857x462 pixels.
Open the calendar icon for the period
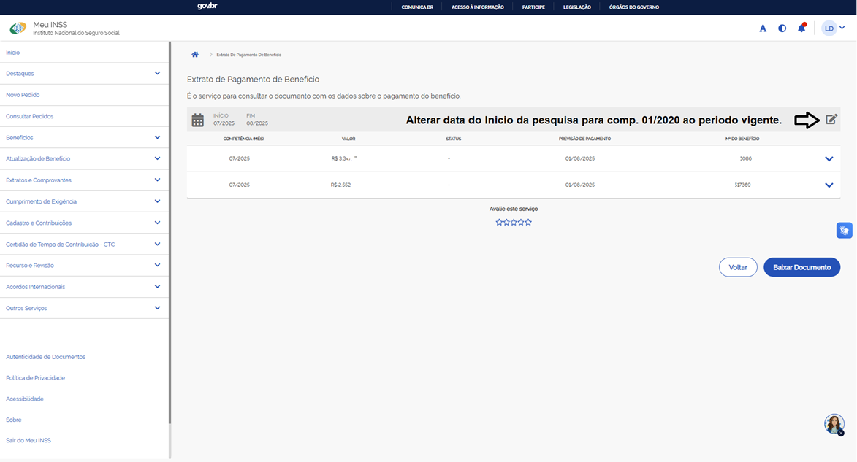[198, 120]
